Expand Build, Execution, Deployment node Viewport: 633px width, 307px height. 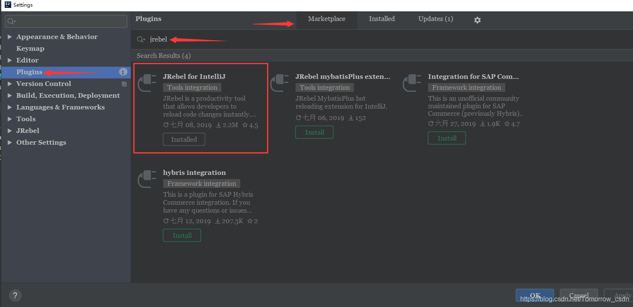[10, 96]
